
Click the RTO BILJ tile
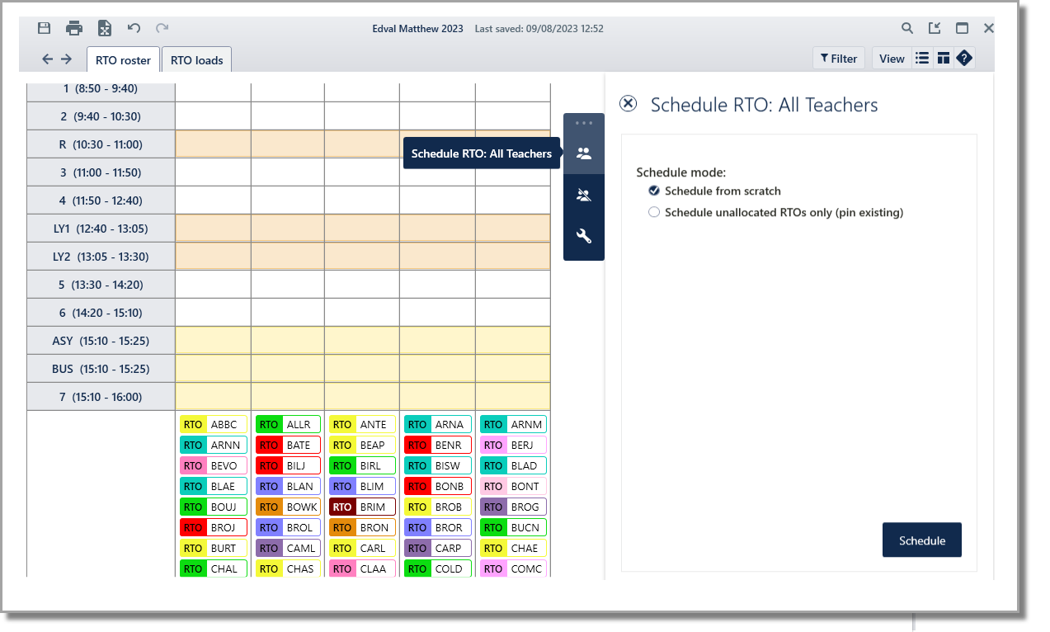[288, 465]
